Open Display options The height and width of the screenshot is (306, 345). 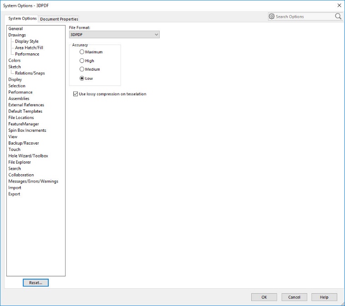tap(15, 80)
